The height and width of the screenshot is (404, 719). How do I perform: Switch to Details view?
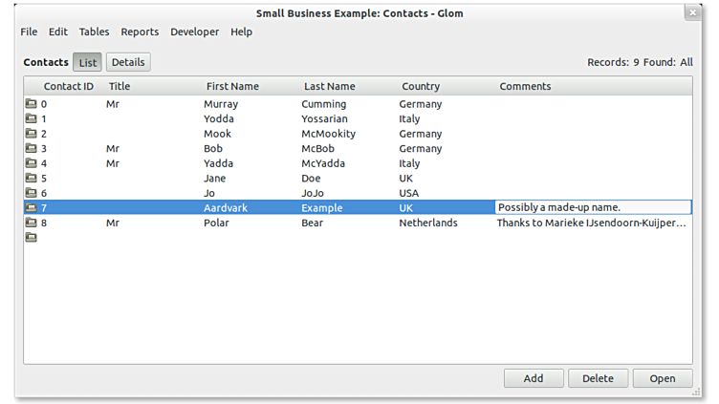(x=128, y=63)
